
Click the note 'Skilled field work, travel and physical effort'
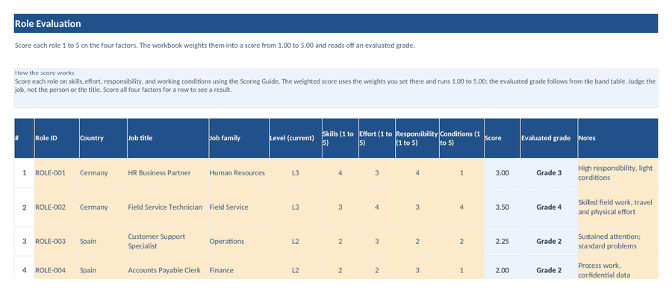[x=617, y=207]
